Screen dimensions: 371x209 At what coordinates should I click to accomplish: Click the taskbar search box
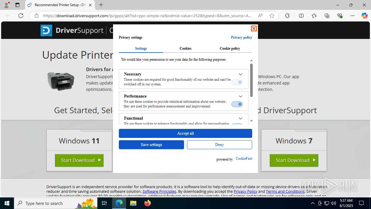[x=56, y=203]
